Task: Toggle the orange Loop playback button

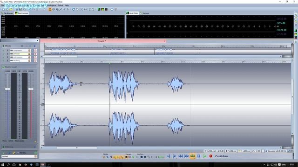Action: (192, 156)
